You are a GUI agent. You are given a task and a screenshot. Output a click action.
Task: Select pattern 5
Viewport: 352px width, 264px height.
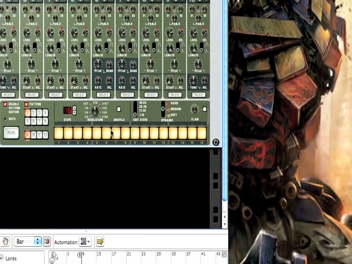tap(27, 121)
